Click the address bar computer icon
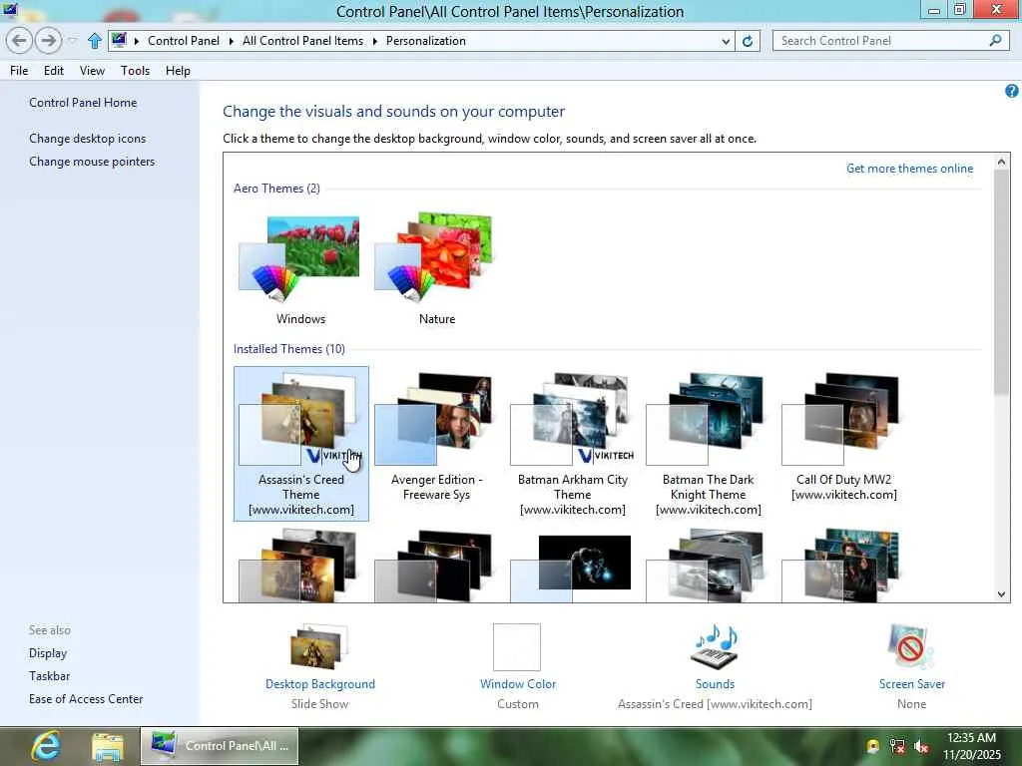 [119, 40]
